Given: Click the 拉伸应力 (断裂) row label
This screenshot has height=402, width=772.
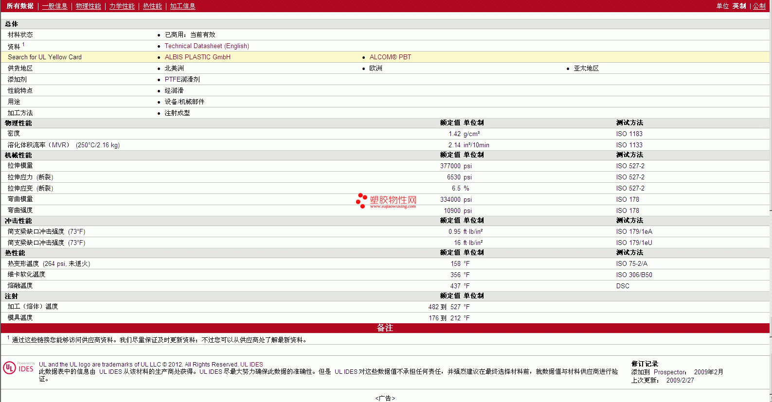Looking at the screenshot, I should 30,177.
